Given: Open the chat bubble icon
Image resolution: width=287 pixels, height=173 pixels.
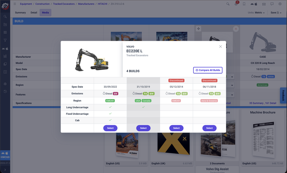Looking at the screenshot, I should [272, 4].
